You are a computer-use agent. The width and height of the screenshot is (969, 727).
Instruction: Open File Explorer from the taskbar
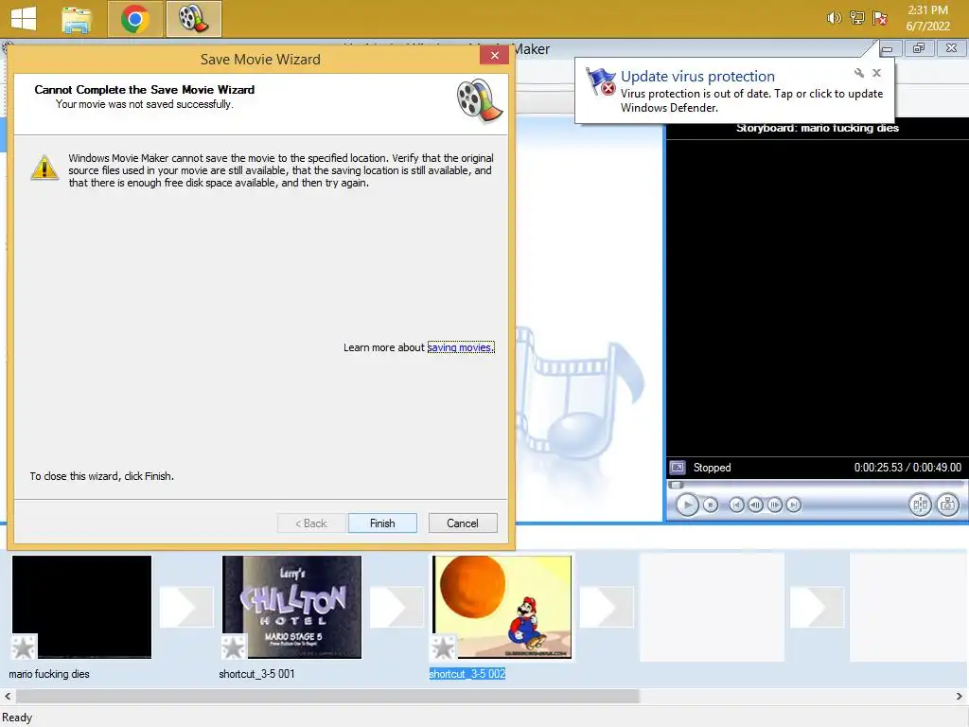point(76,19)
